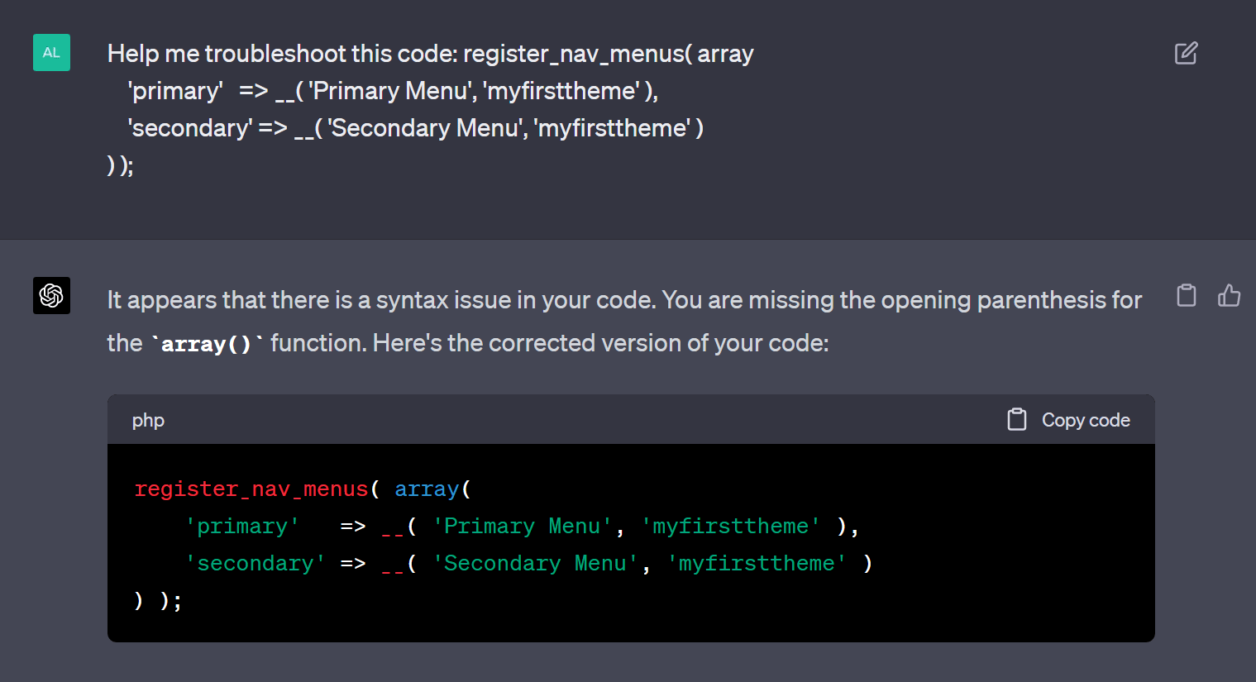Click the clipboard icon to copy the response
This screenshot has height=682, width=1256.
pos(1186,295)
